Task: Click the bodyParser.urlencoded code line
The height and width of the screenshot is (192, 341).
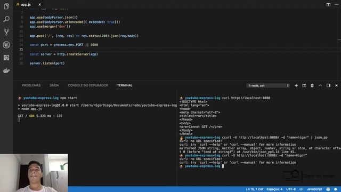Action: tap(75, 22)
